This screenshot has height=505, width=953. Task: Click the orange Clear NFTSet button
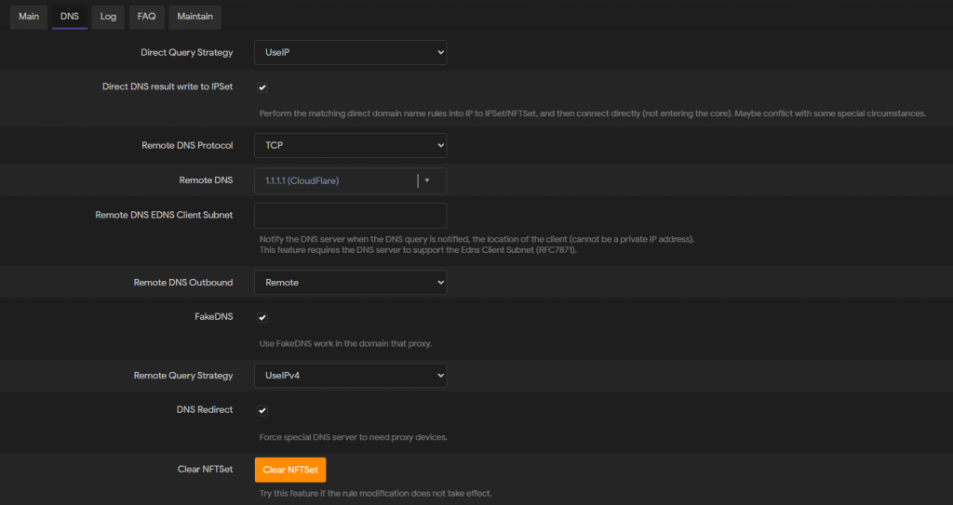click(290, 470)
